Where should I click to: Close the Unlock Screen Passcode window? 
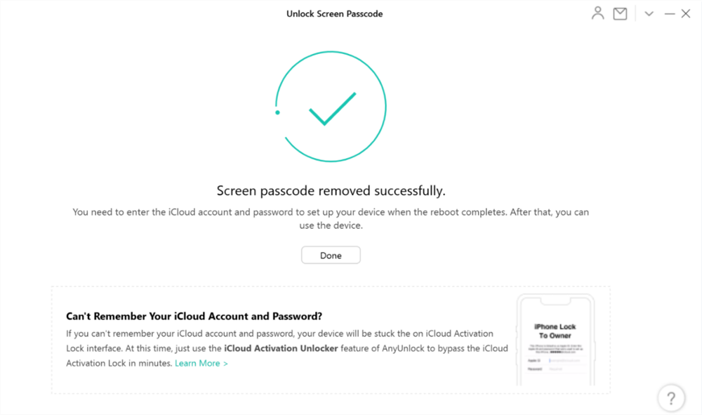pos(686,13)
